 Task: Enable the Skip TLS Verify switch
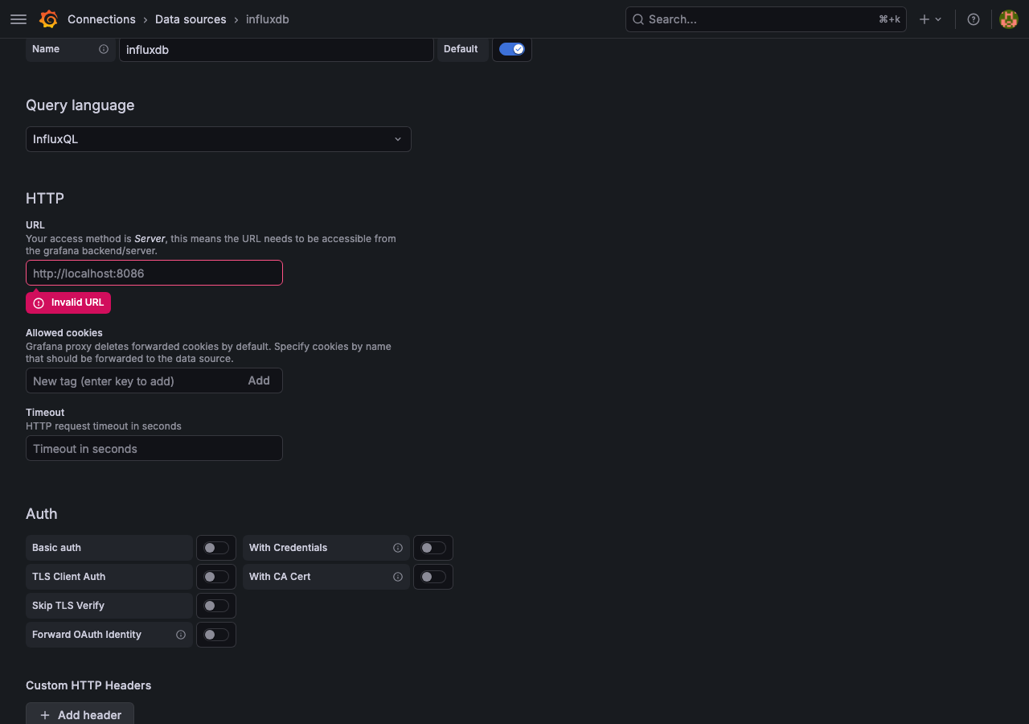point(216,606)
